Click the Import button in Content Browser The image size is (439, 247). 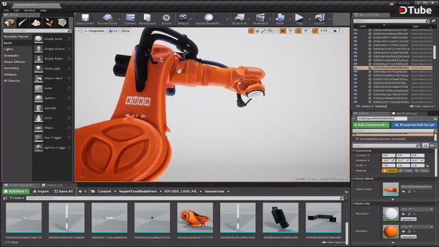coord(40,191)
